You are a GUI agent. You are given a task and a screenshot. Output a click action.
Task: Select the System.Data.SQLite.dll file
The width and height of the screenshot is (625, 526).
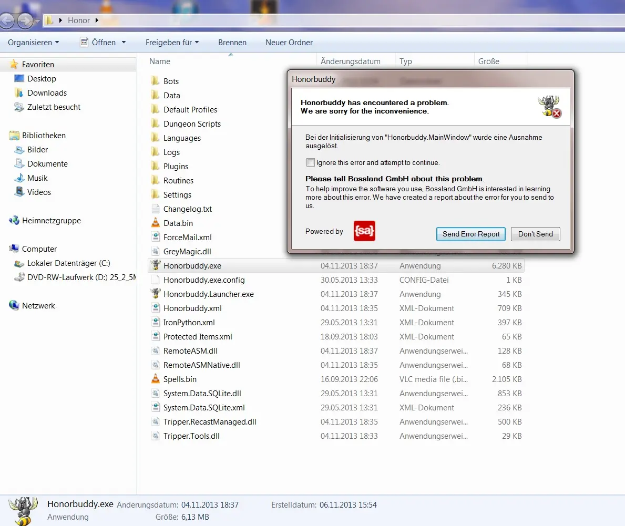pyautogui.click(x=202, y=393)
